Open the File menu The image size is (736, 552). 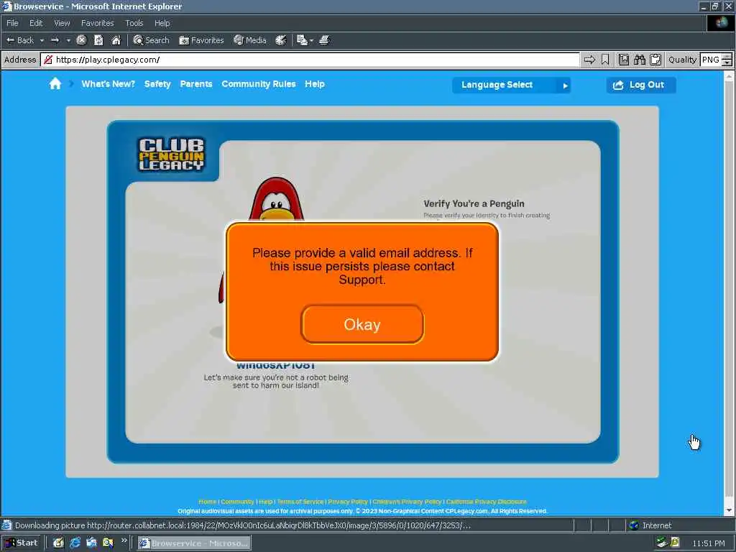12,23
